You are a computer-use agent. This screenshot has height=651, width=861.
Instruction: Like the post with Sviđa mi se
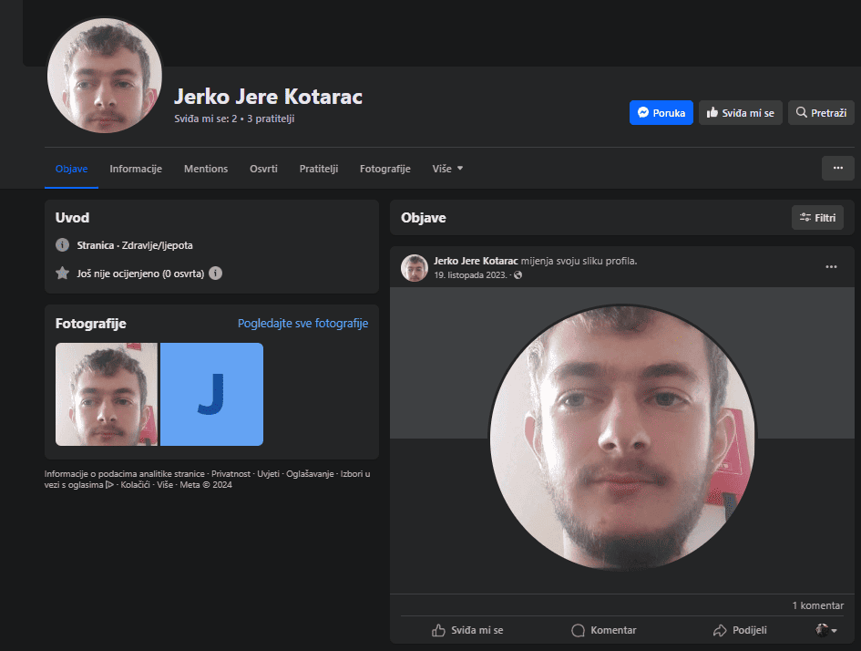click(467, 630)
